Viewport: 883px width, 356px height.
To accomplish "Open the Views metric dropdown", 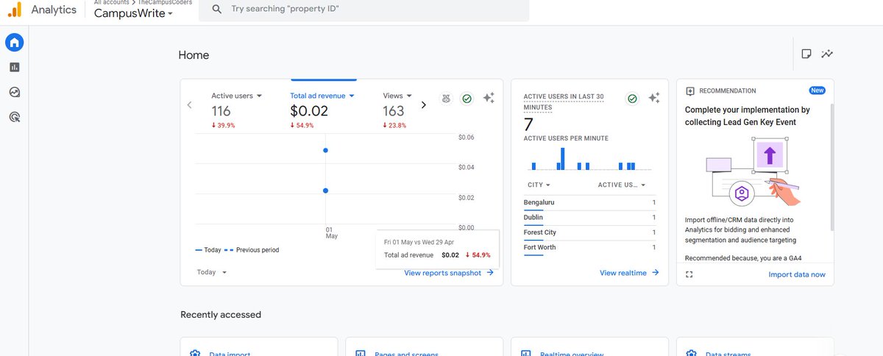I will coord(397,96).
